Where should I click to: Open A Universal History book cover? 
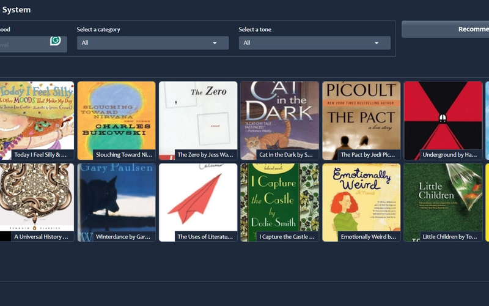37,203
